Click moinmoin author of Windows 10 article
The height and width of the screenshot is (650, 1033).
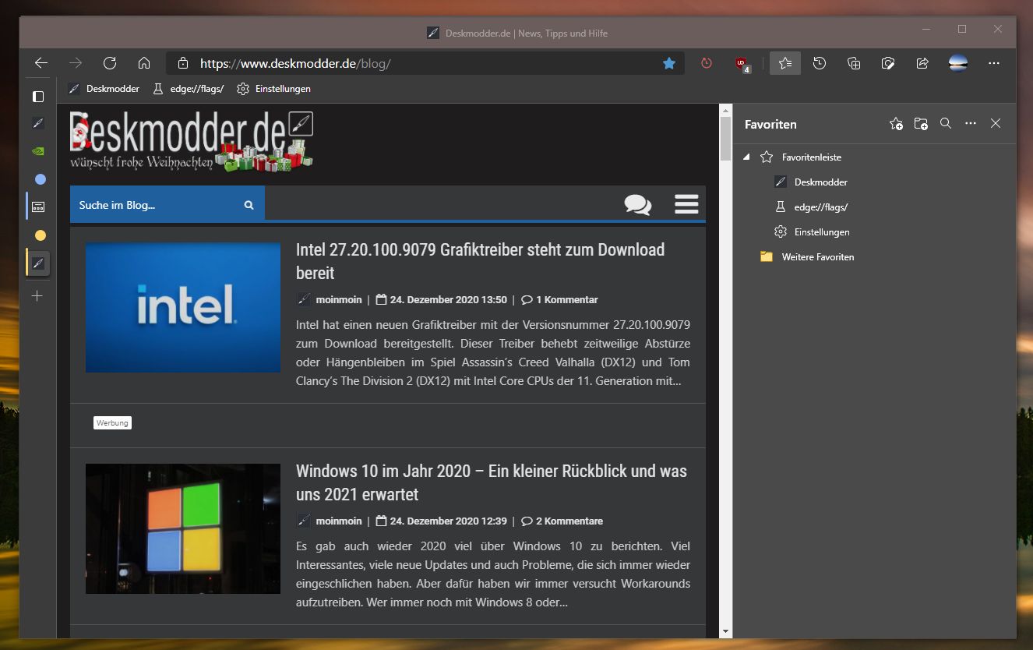(x=338, y=521)
